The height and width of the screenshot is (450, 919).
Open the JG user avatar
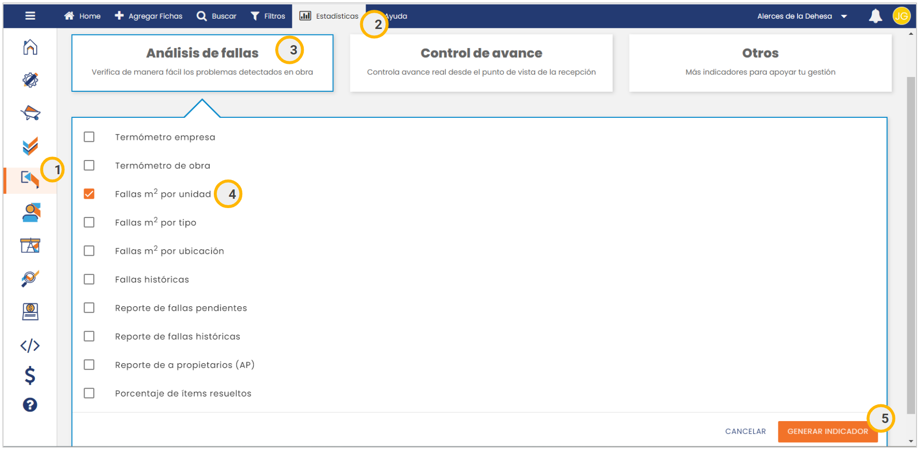pyautogui.click(x=901, y=16)
